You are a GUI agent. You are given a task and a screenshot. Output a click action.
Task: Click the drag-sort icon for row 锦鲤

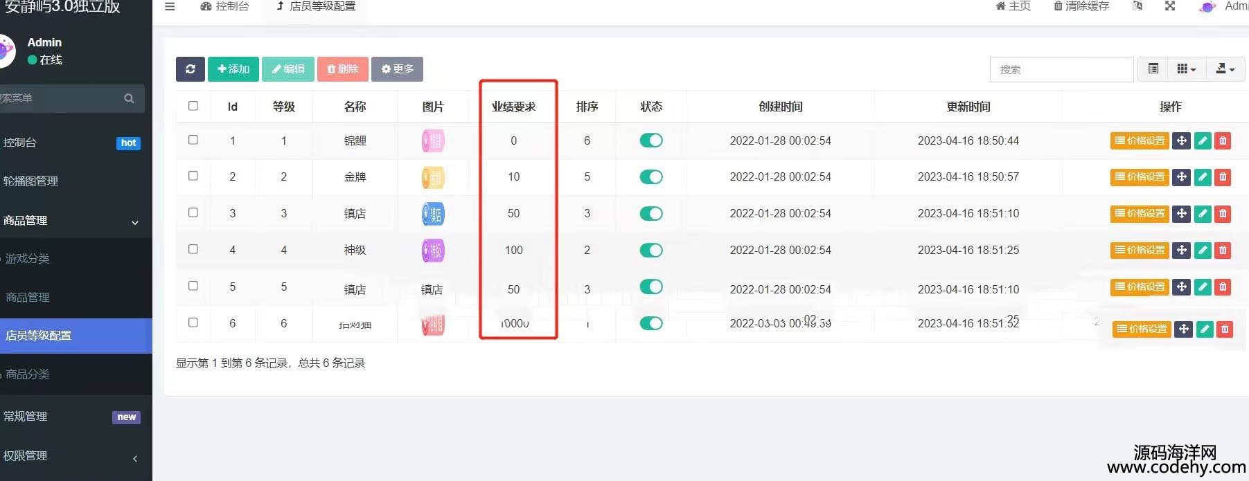coord(1182,140)
